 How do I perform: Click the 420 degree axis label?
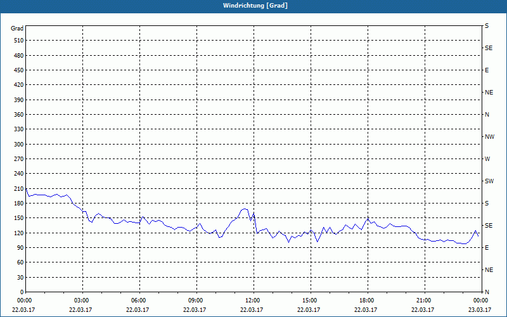tap(18, 85)
